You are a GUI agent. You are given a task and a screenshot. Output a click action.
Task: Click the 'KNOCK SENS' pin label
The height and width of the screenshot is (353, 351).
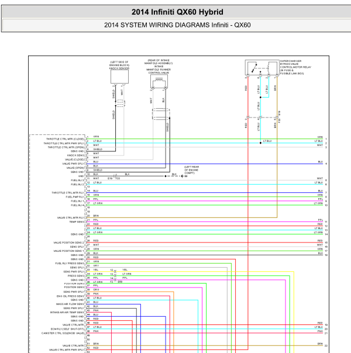[75, 155]
